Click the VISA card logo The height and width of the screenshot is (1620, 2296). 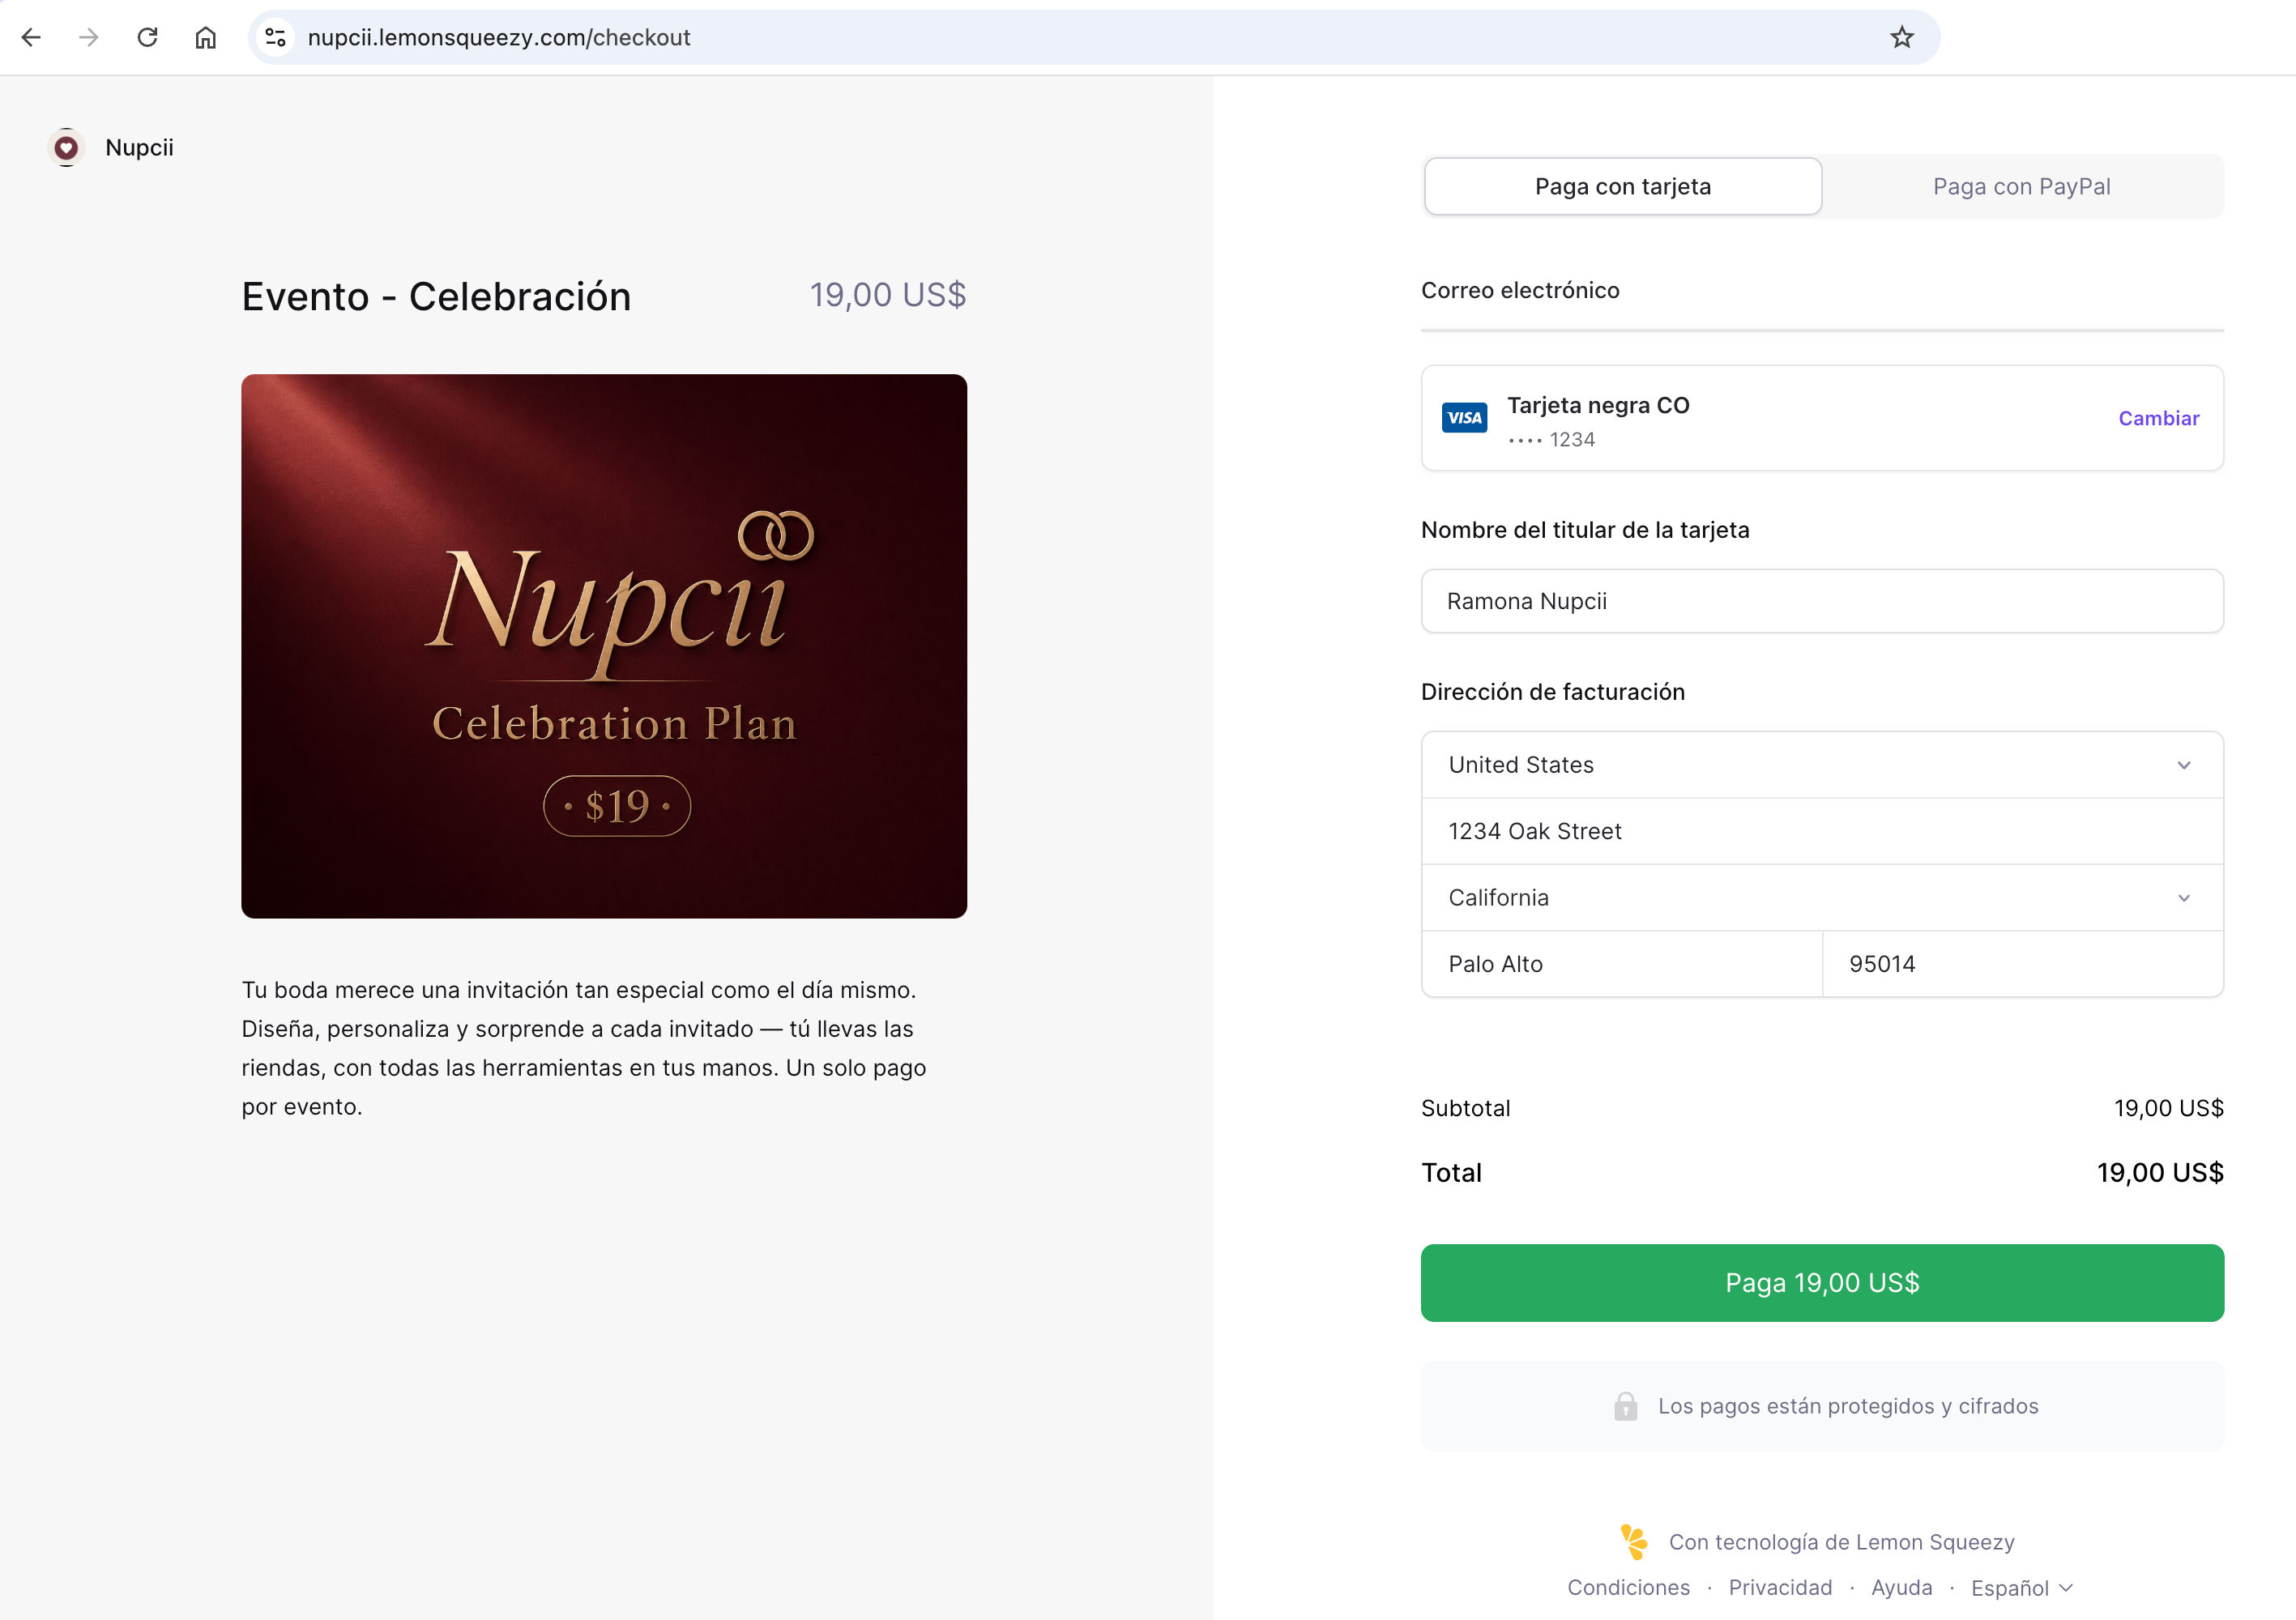coord(1464,417)
